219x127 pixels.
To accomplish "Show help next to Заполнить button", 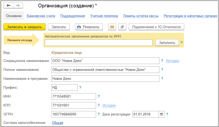I will pyautogui.click(x=182, y=43).
